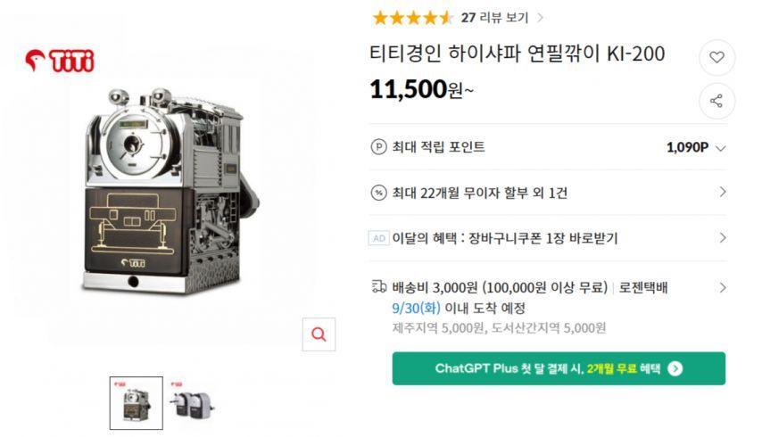Click the main pencil sharpener product image

click(170, 192)
